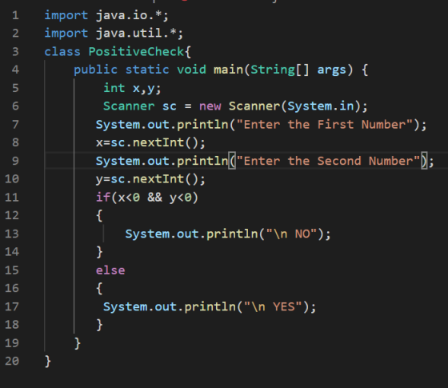Click line number 15 in the gutter
Screen dimensions: 448x388
tap(12, 270)
